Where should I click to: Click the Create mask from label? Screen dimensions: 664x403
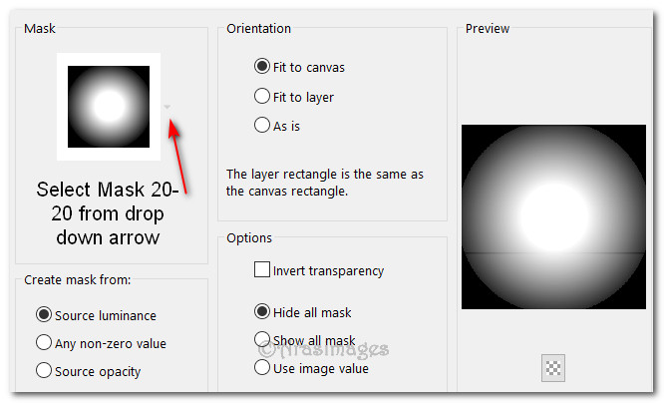[78, 280]
